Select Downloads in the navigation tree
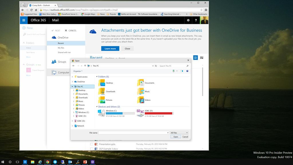 (83, 98)
